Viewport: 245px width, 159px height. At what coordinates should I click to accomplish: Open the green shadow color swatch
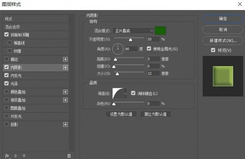click(x=160, y=30)
